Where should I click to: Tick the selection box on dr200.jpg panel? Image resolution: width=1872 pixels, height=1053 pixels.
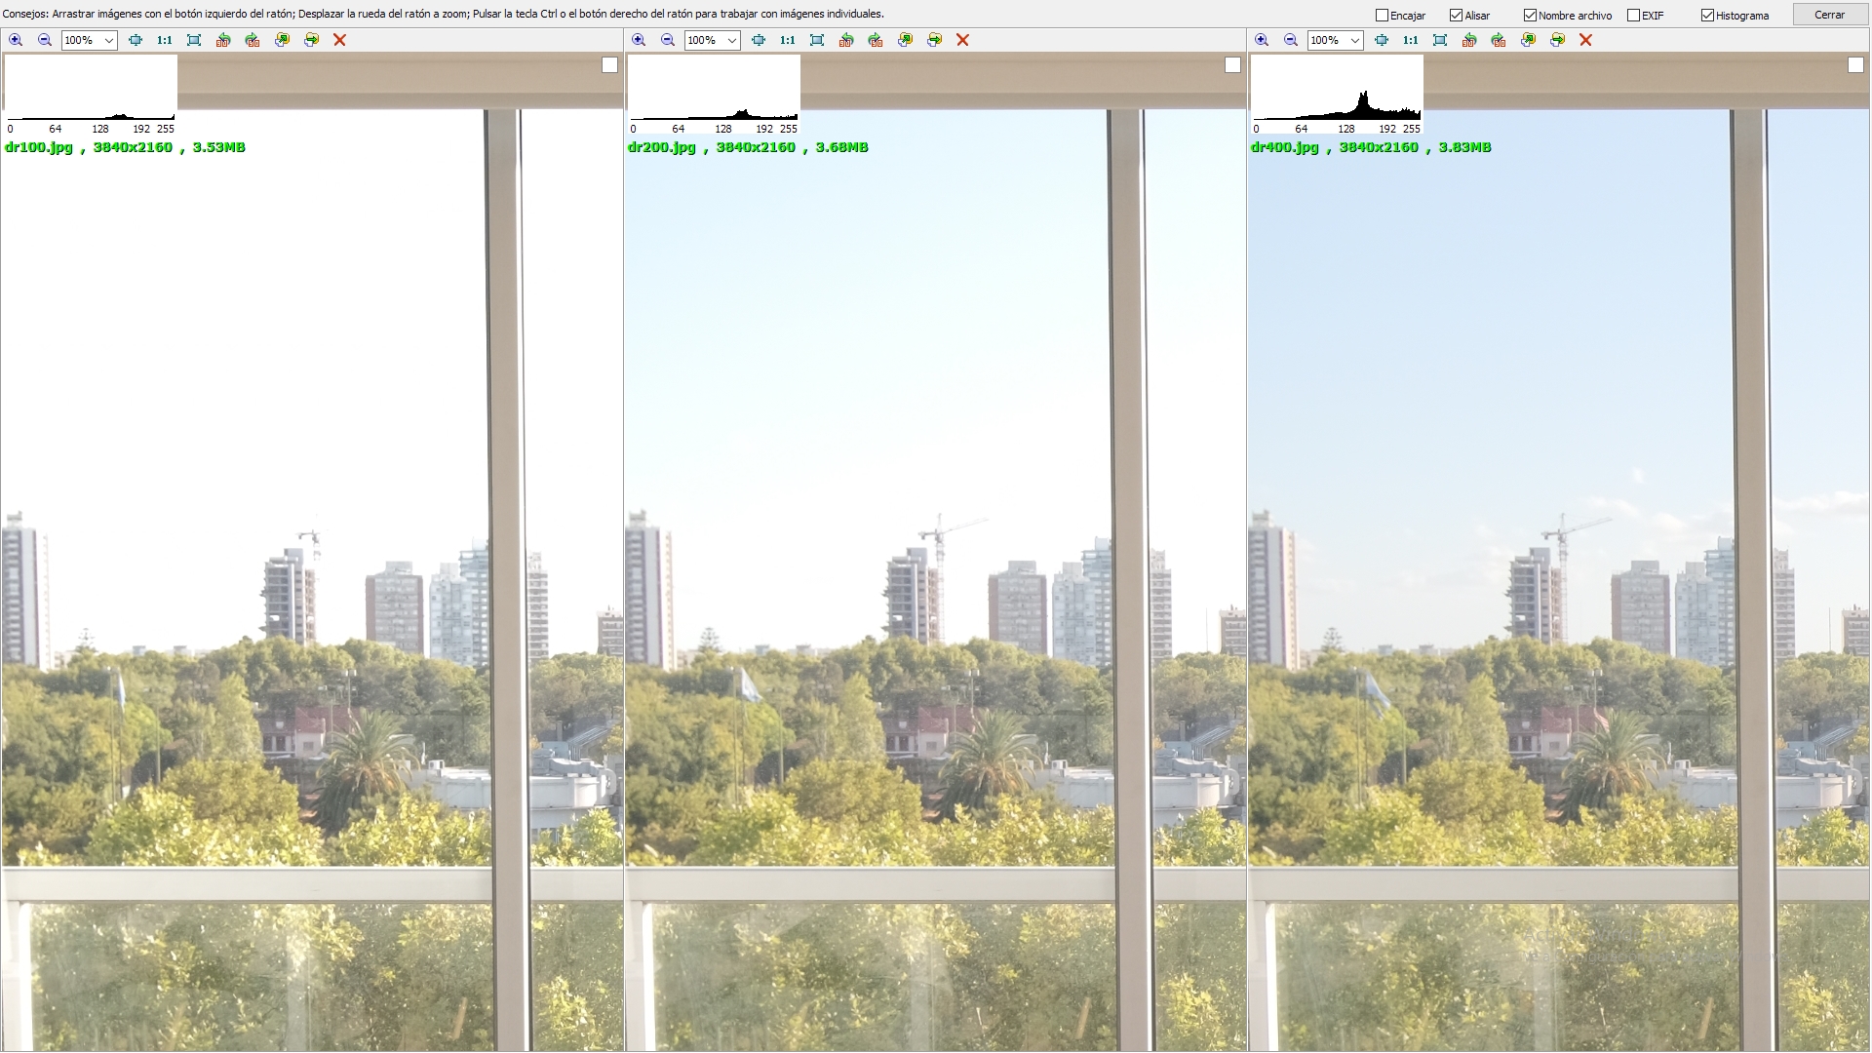(1232, 65)
